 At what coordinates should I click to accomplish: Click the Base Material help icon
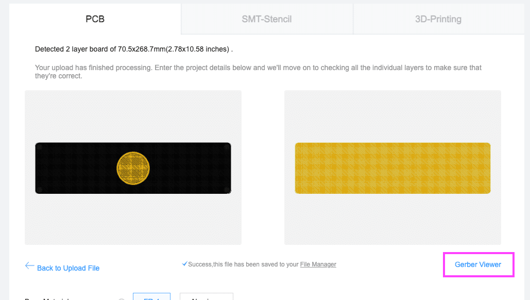[122, 299]
